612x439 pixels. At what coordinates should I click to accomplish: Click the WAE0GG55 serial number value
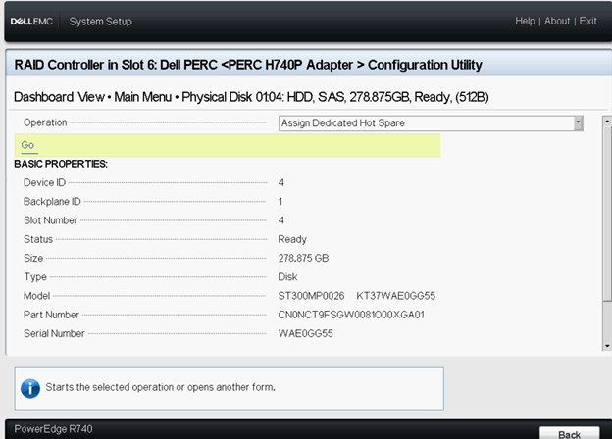pyautogui.click(x=306, y=334)
